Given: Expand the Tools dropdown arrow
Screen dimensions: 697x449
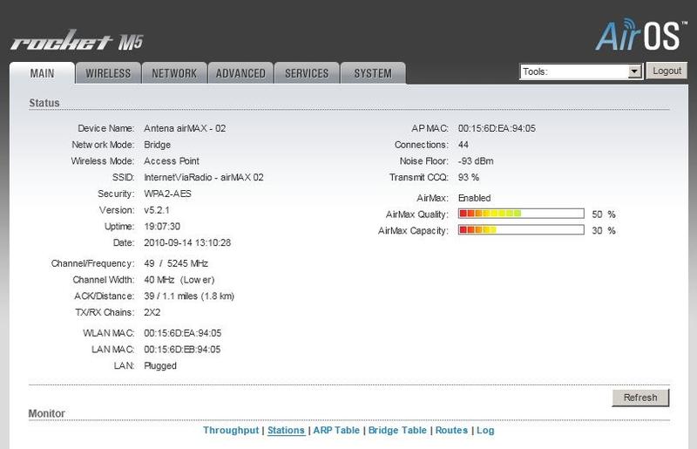Looking at the screenshot, I should click(x=635, y=71).
